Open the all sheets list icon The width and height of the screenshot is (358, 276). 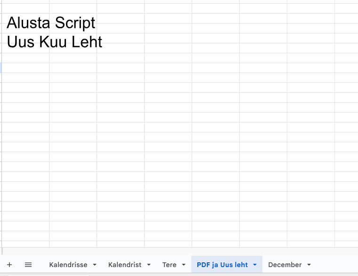click(28, 265)
